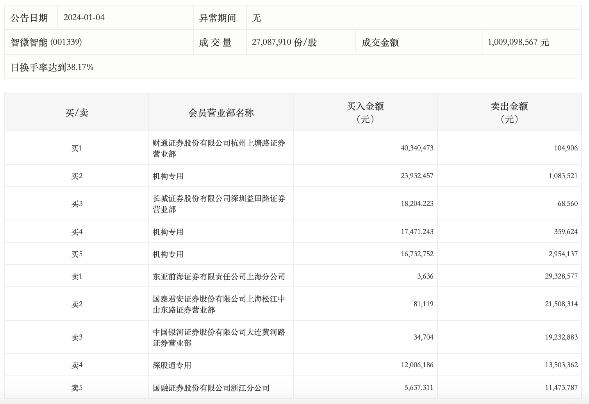This screenshot has height=404, width=589.
Task: Select the 深股通专用 seat entry
Action: [x=172, y=365]
